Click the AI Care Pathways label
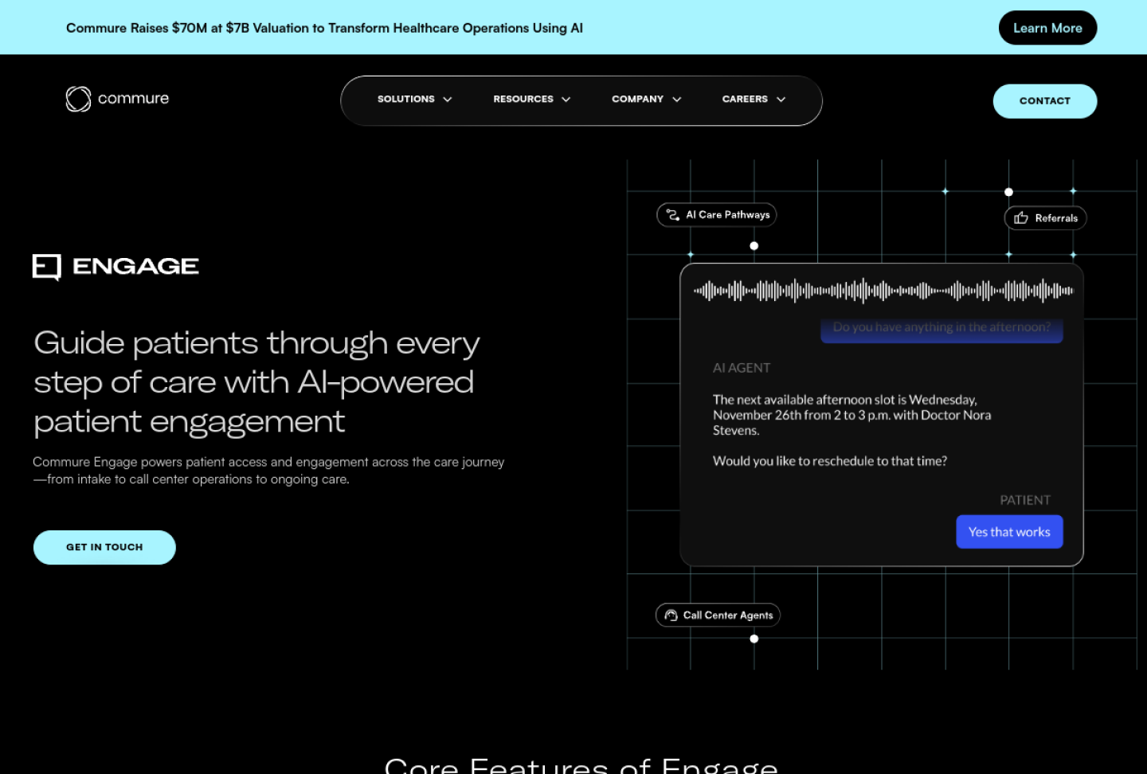 [x=728, y=215]
